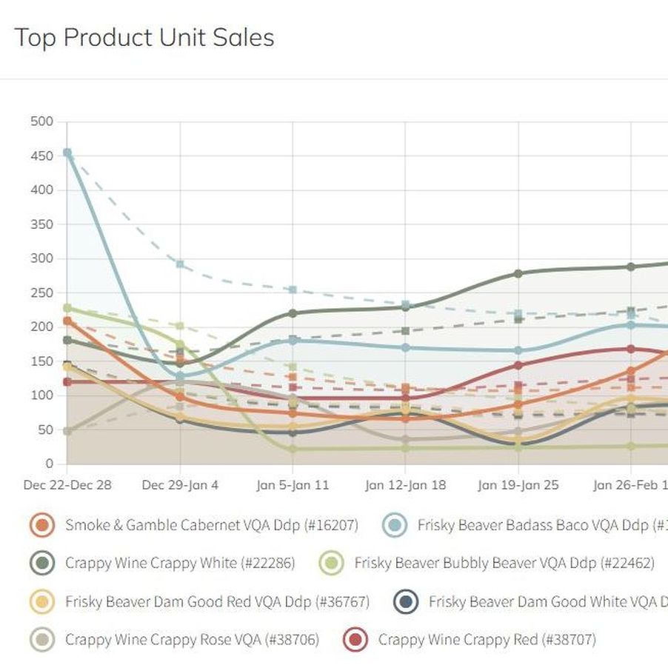Click Crappy White data point at Jan 19-Jan 25
668x668 pixels.
tap(518, 273)
